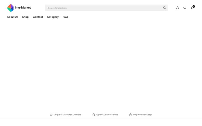Click the lock icon for protected usage

tap(130, 115)
